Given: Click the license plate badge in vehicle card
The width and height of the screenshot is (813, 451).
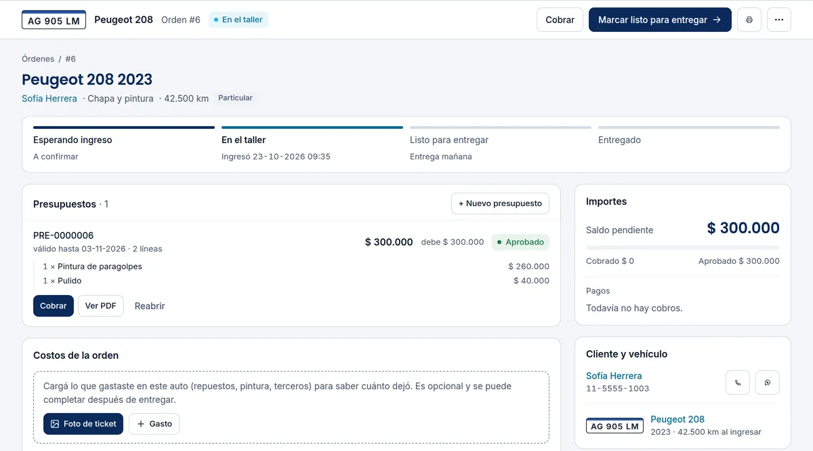Looking at the screenshot, I should [614, 425].
